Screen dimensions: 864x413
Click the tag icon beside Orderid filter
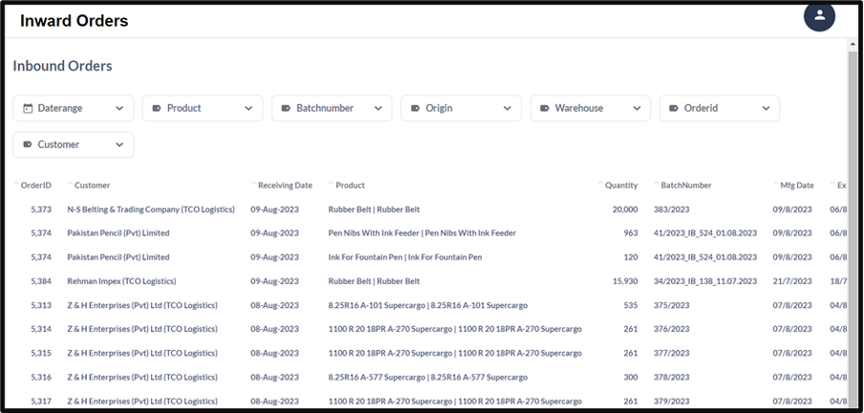tap(674, 109)
